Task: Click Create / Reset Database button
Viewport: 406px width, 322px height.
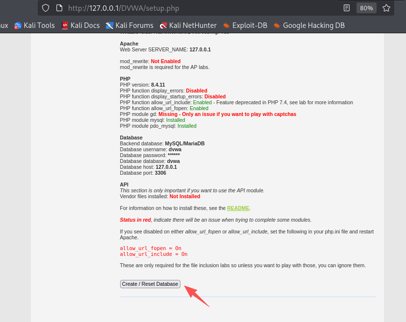Action: [150, 284]
